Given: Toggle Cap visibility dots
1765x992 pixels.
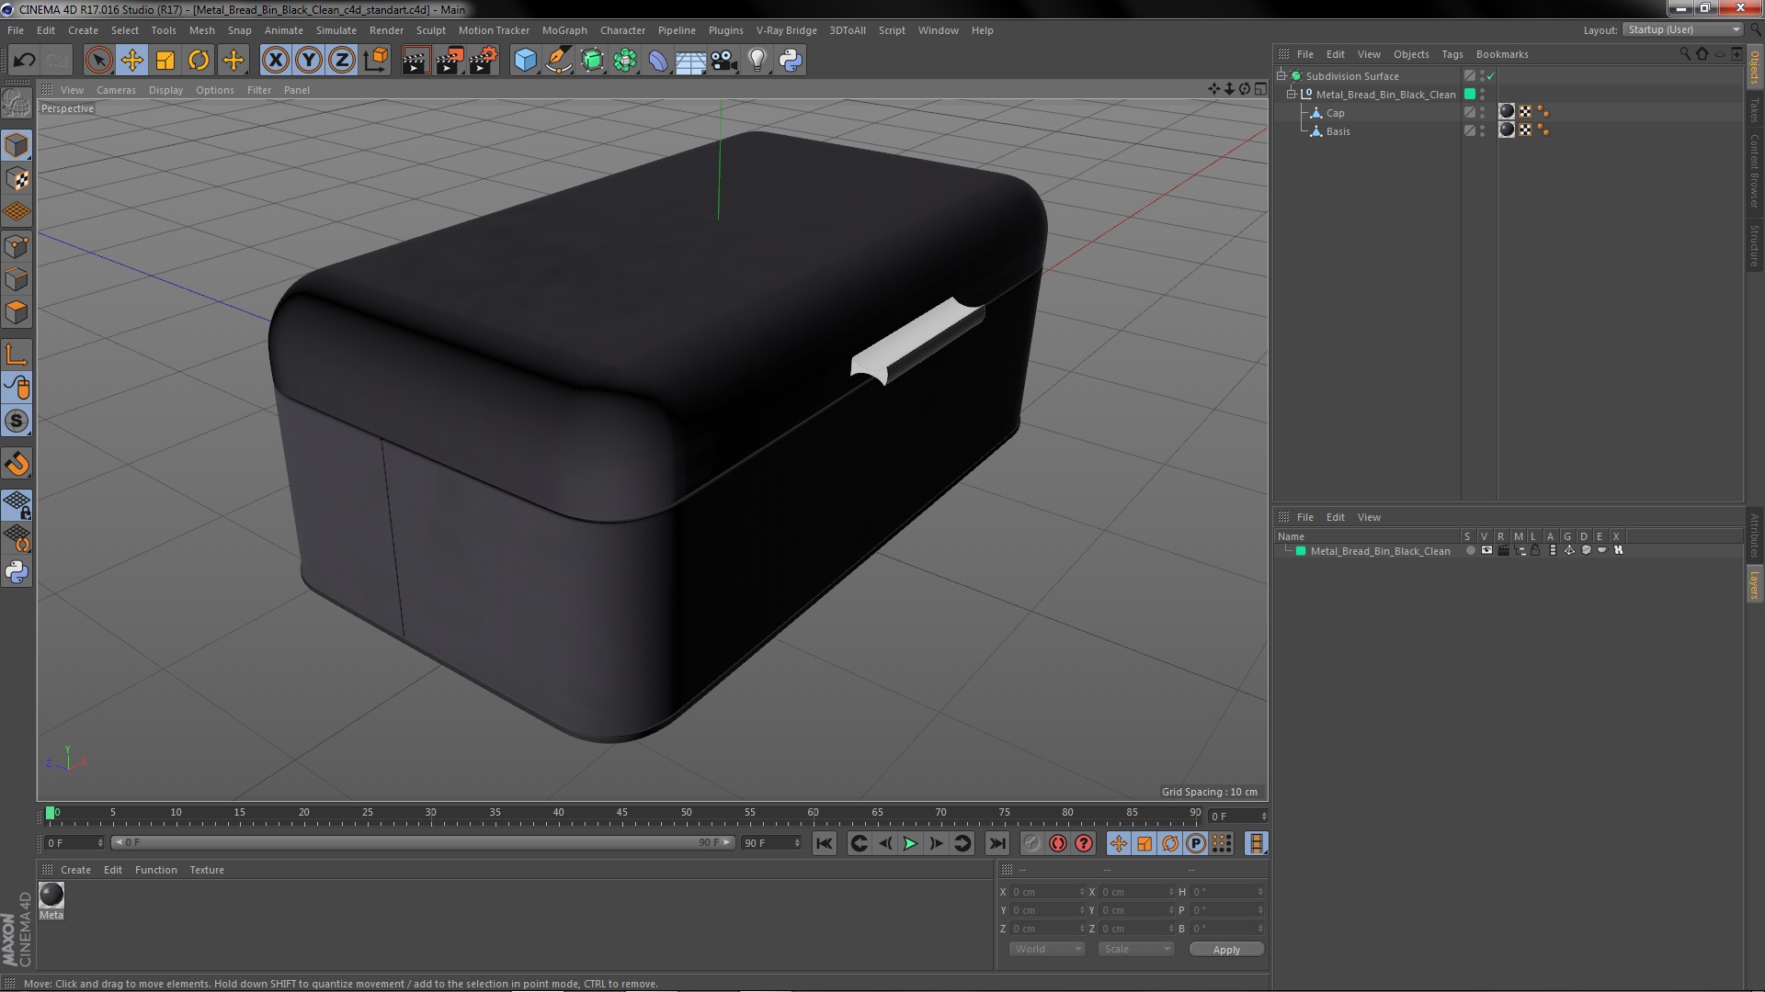Looking at the screenshot, I should point(1482,113).
